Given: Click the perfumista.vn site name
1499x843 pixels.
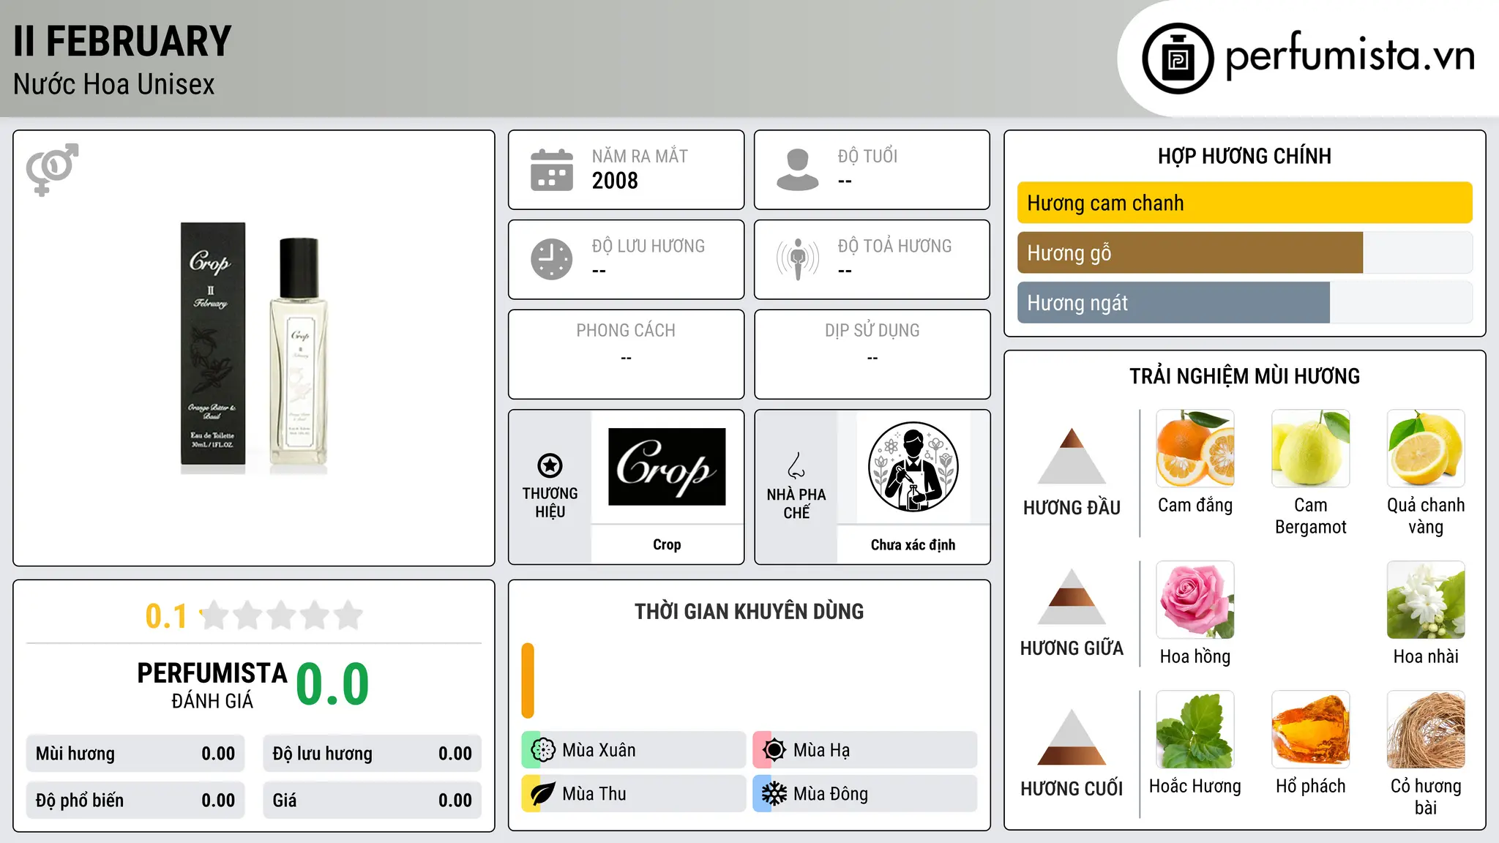Looking at the screenshot, I should pyautogui.click(x=1350, y=55).
